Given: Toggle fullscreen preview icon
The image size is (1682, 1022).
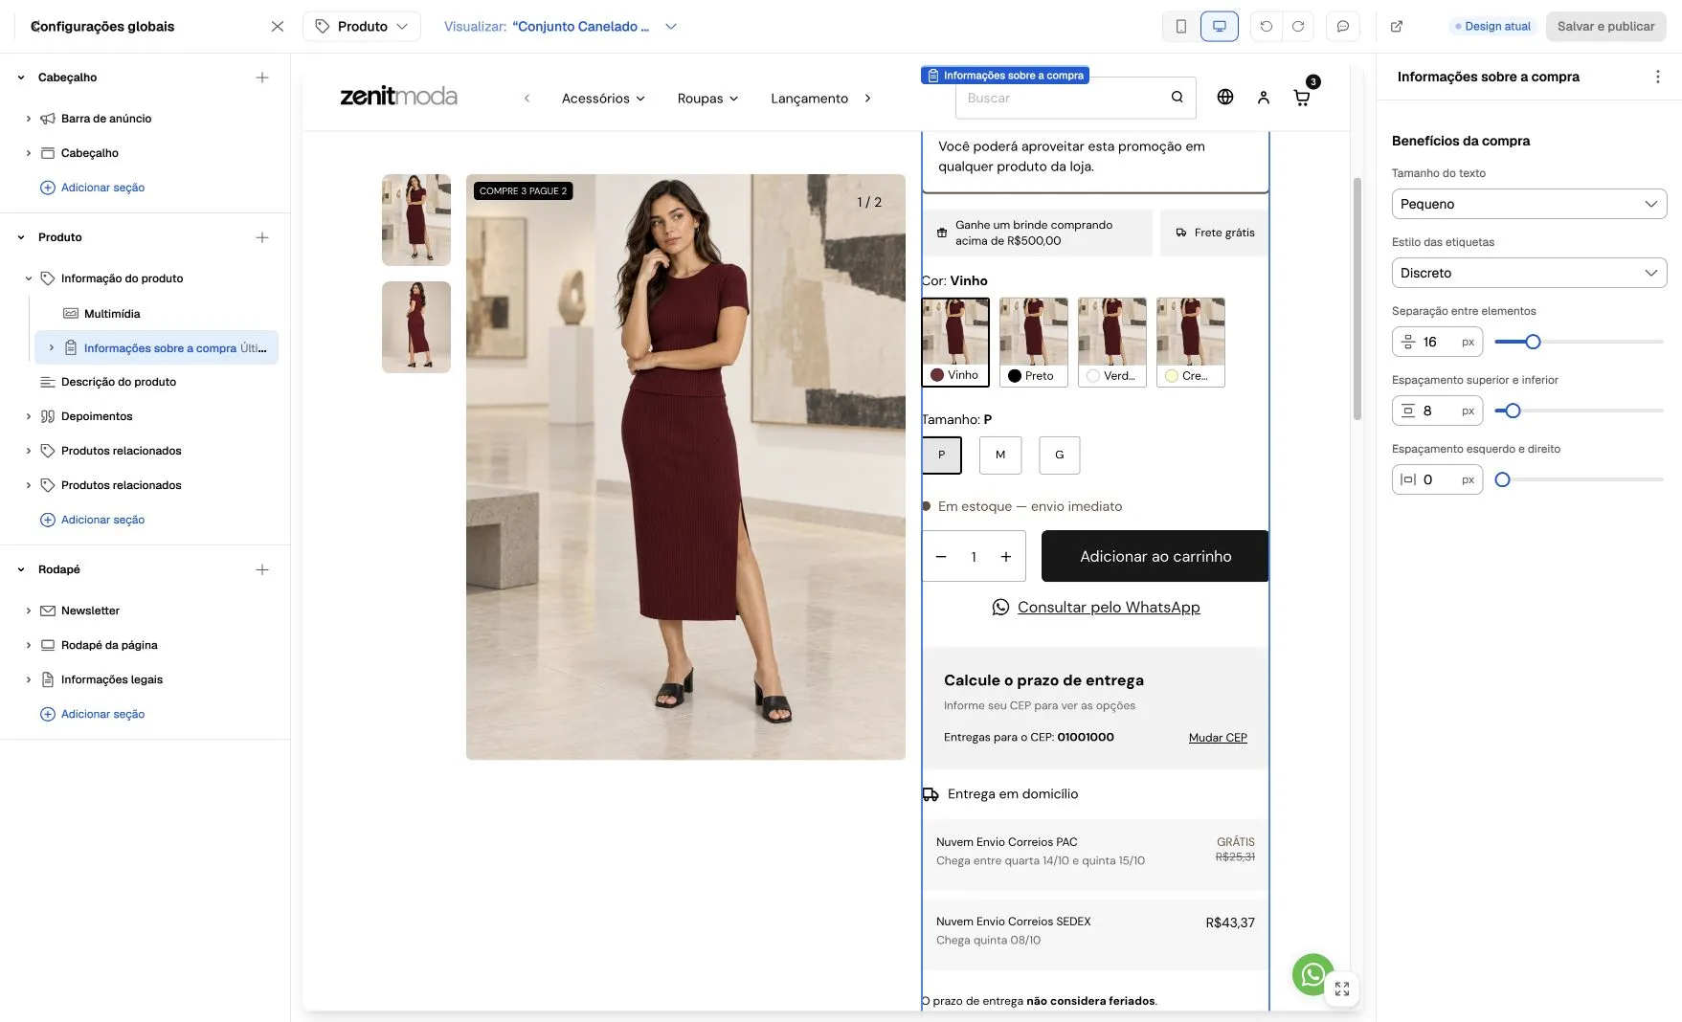Looking at the screenshot, I should [1342, 989].
